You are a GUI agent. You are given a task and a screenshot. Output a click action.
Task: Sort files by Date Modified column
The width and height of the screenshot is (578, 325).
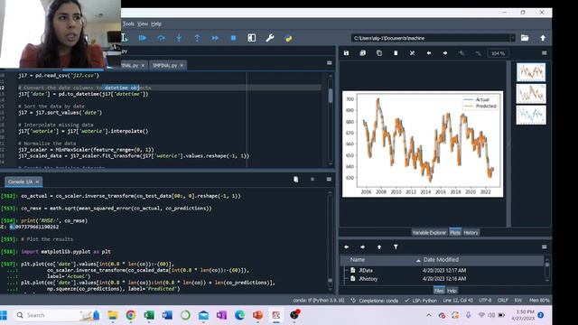coord(482,260)
